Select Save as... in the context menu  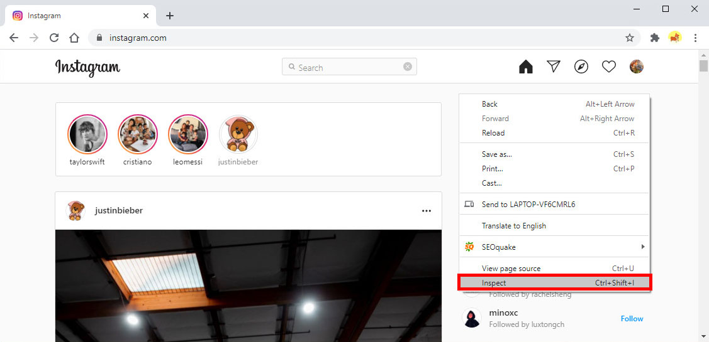click(554, 154)
